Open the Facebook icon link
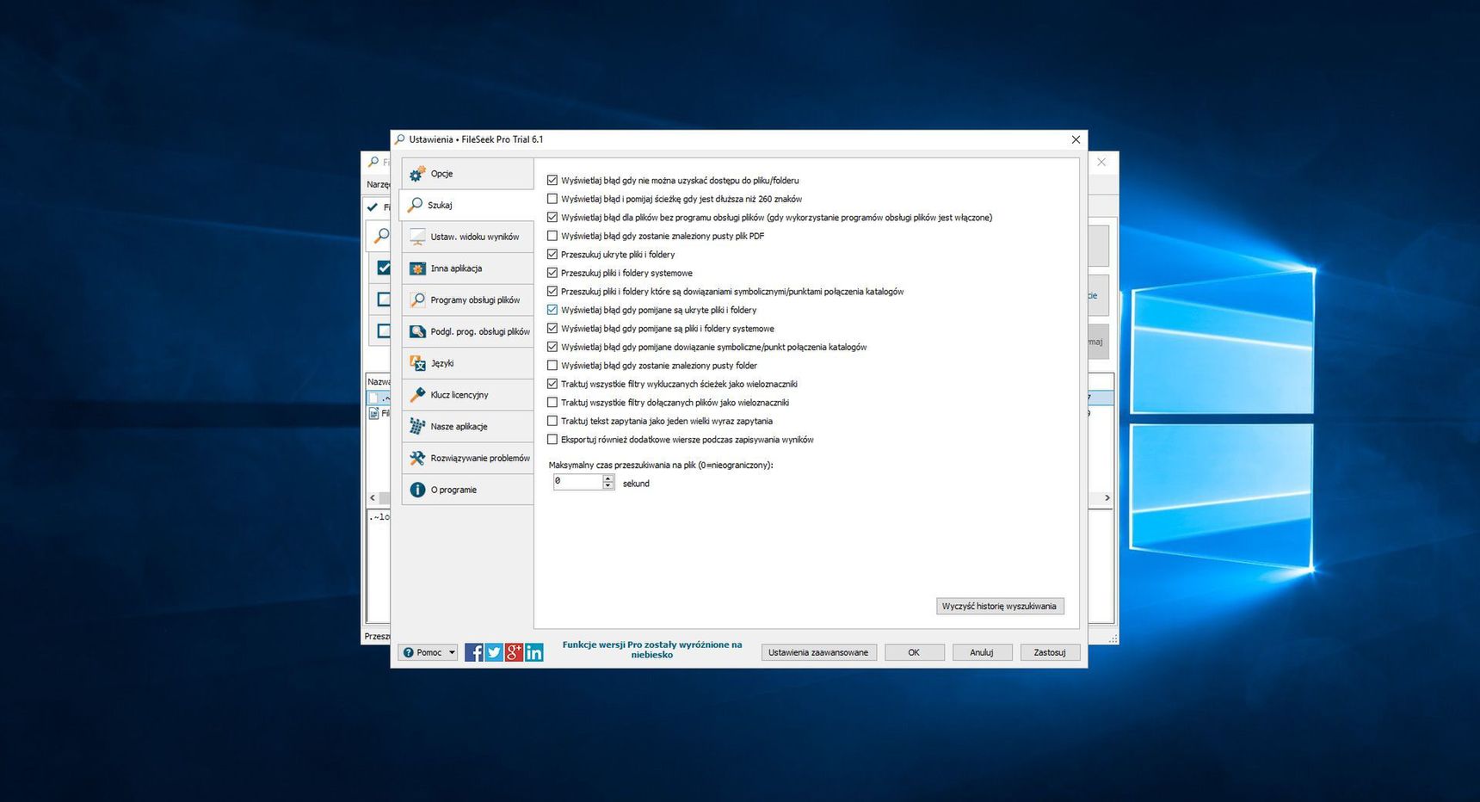 point(473,652)
